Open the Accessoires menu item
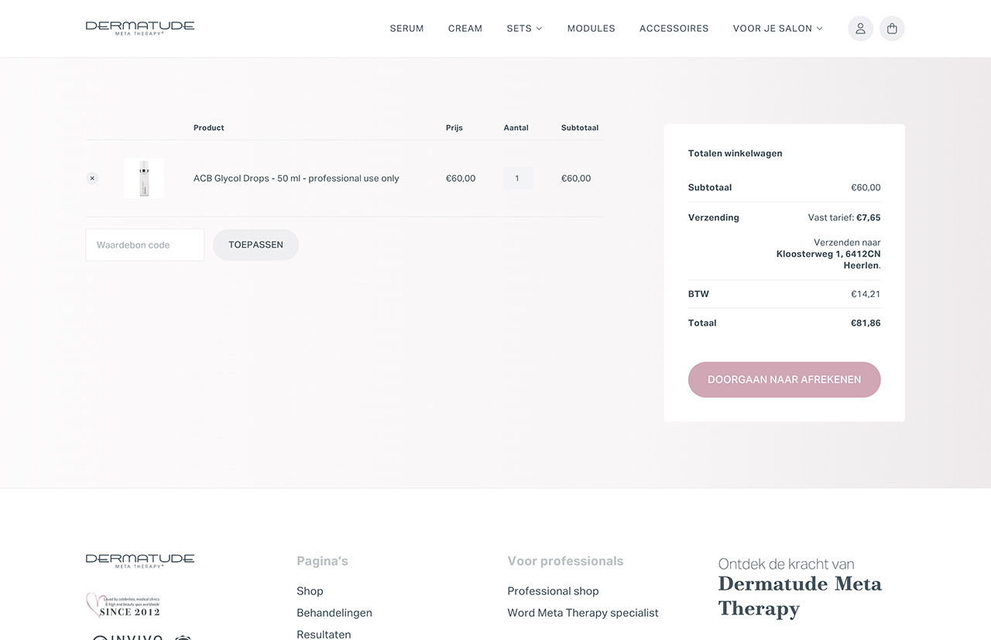The image size is (991, 640). (674, 29)
